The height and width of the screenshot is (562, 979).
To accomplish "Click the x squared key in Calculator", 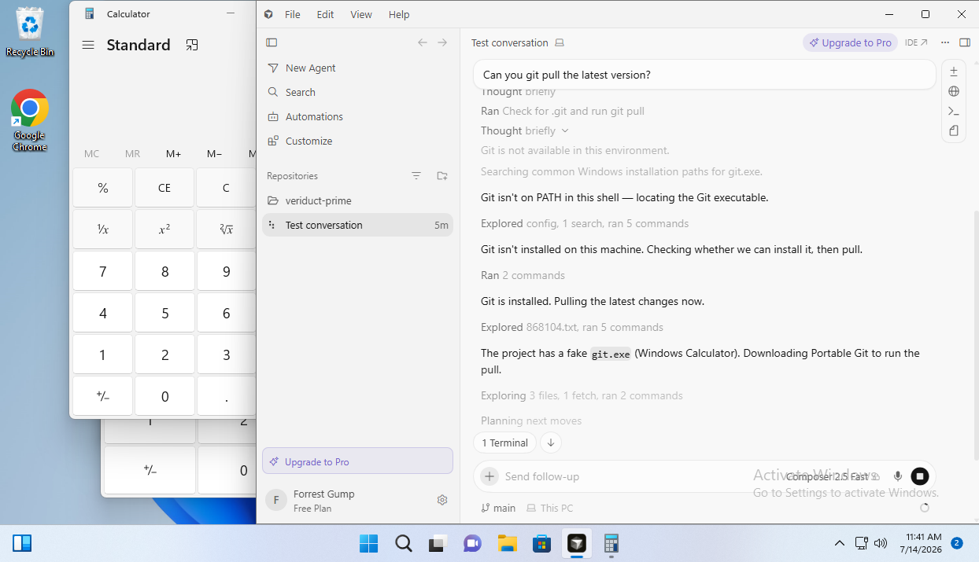I will [164, 230].
